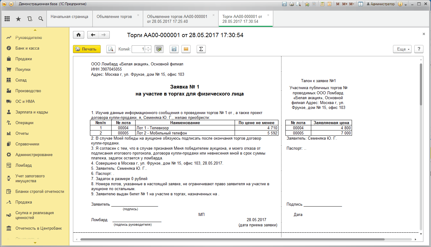Open the history icon in the top panel
The height and width of the screenshot is (247, 431).
(29, 19)
